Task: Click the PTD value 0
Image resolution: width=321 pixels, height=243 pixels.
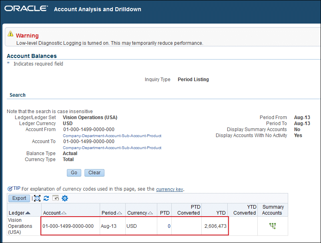Action: pyautogui.click(x=169, y=226)
